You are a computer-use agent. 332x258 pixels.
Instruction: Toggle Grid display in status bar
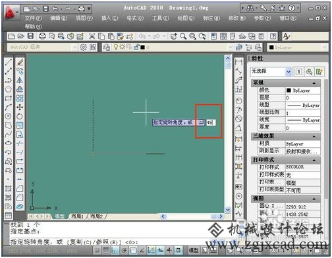click(x=106, y=250)
